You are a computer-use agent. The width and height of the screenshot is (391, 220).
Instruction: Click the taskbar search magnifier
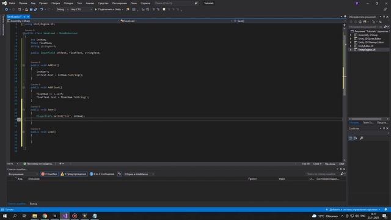(x=15, y=216)
